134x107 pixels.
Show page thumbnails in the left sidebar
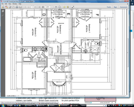point(3,11)
